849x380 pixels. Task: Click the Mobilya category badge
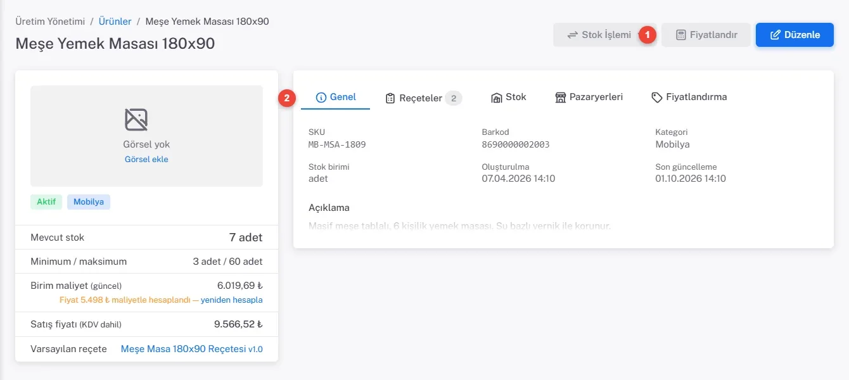[x=89, y=202]
